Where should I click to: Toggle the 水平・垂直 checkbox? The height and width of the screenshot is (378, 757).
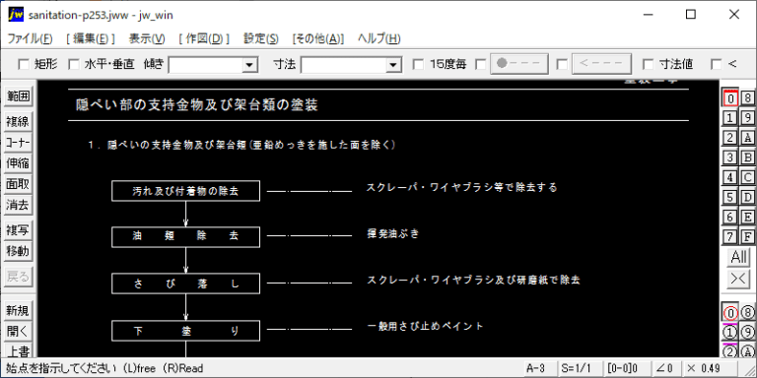[73, 64]
